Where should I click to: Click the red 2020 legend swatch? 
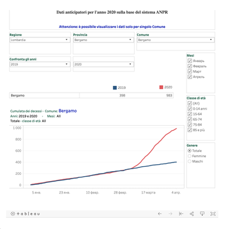click(161, 87)
